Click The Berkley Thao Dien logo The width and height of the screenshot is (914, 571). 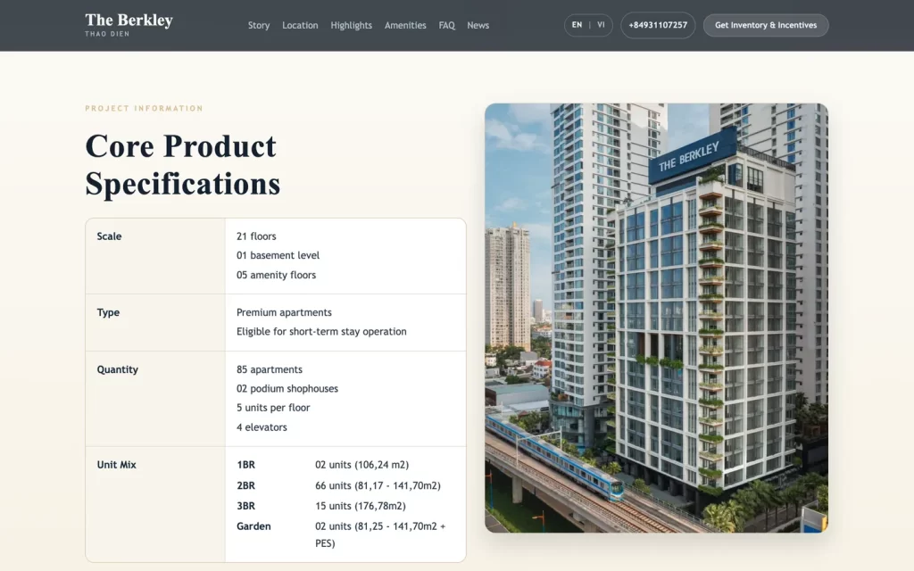click(x=129, y=25)
